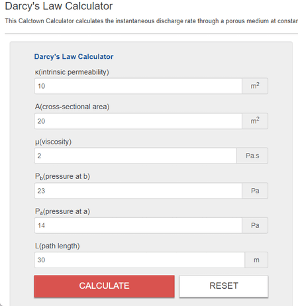The image size is (298, 306).
Task: Select the pressure at a input field
Action: (x=138, y=225)
